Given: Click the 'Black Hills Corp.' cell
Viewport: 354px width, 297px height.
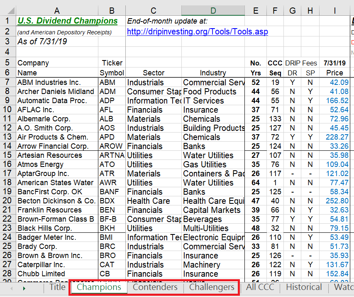Looking at the screenshot, I should pyautogui.click(x=57, y=228).
